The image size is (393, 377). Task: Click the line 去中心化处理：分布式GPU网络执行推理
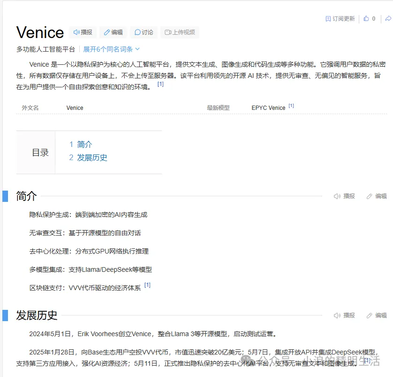89,251
